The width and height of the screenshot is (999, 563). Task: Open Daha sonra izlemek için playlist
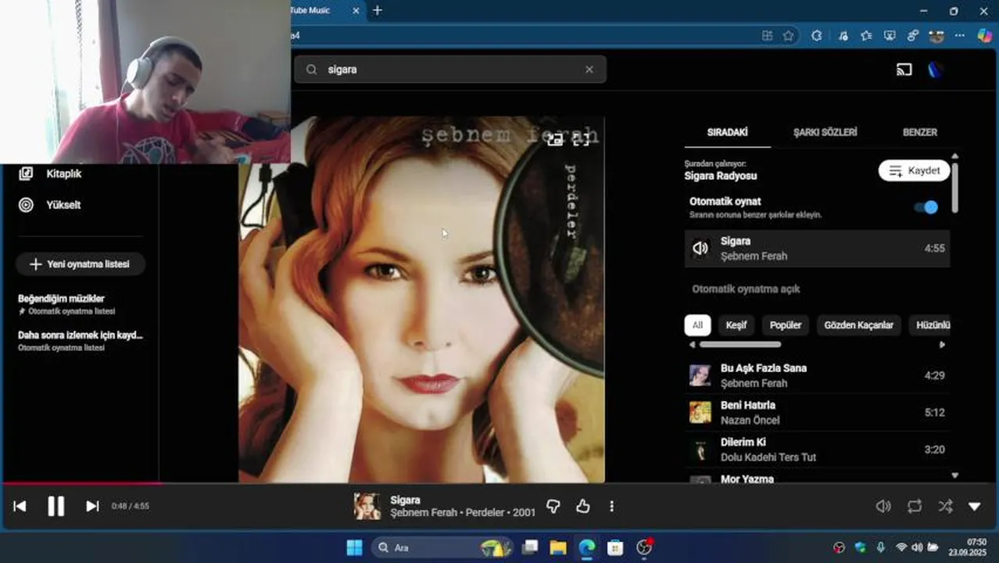80,340
